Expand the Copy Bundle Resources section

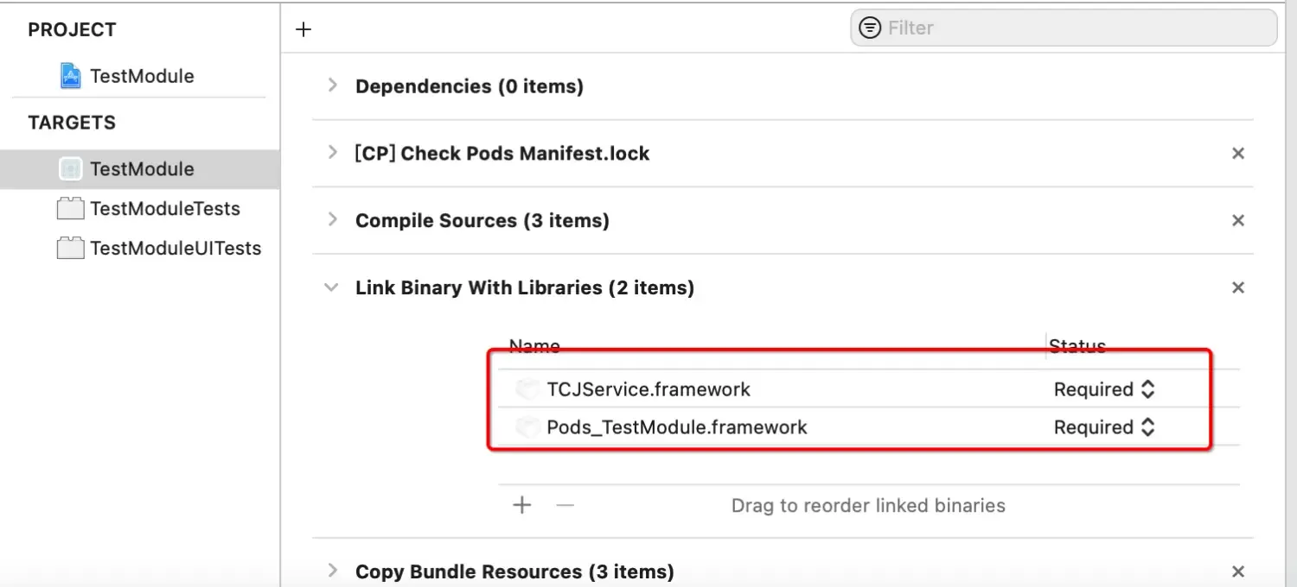[x=332, y=571]
